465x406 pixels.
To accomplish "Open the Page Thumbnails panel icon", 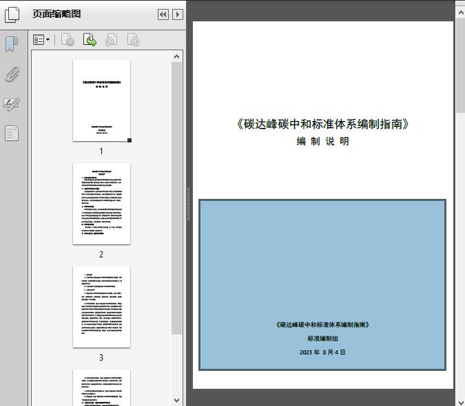I will click(12, 14).
